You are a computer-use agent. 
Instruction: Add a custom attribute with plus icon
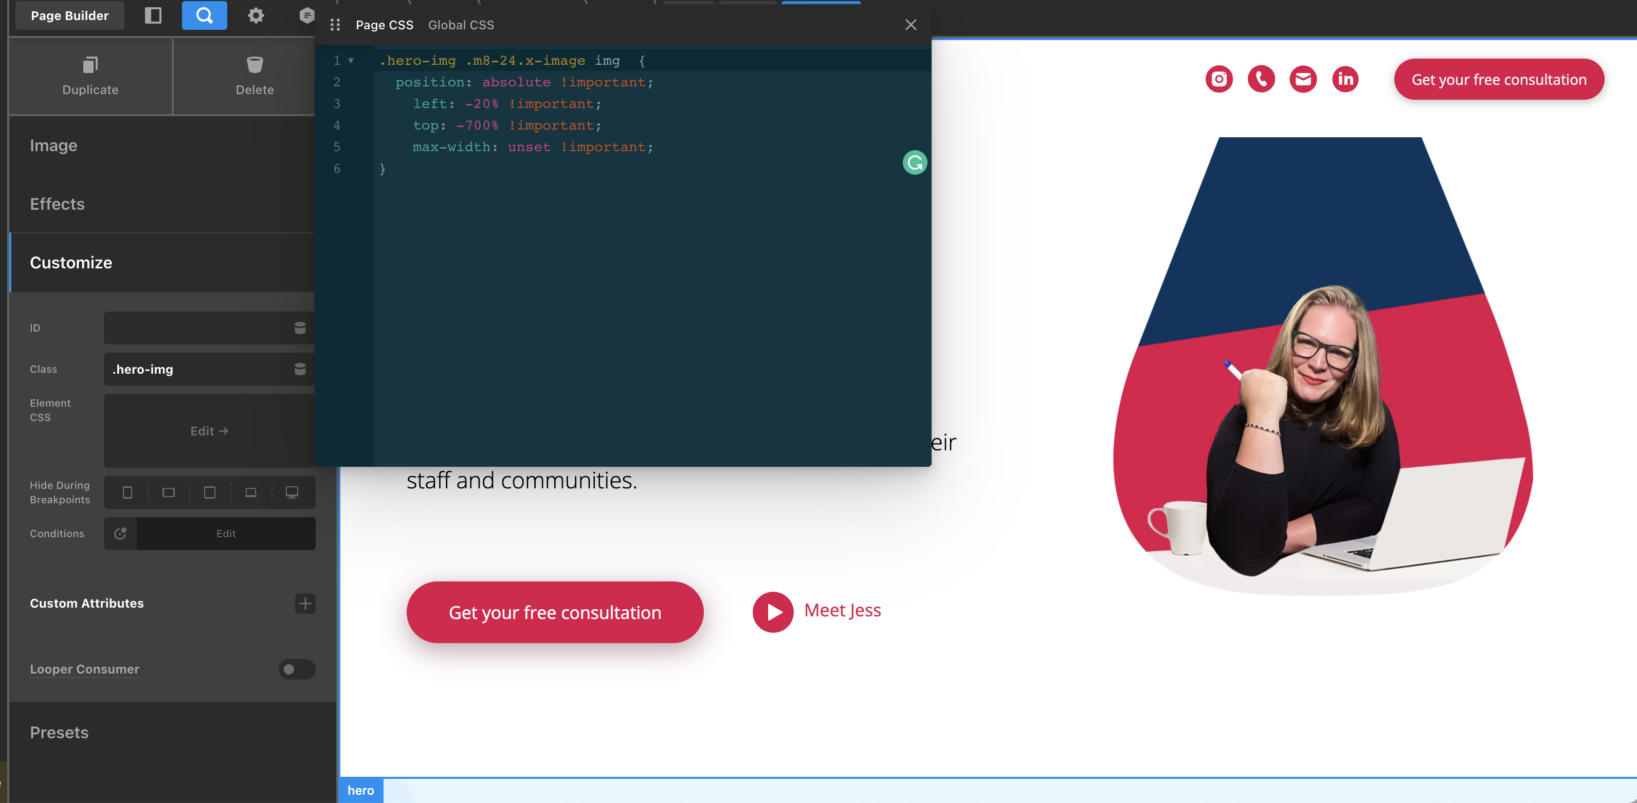click(x=305, y=604)
